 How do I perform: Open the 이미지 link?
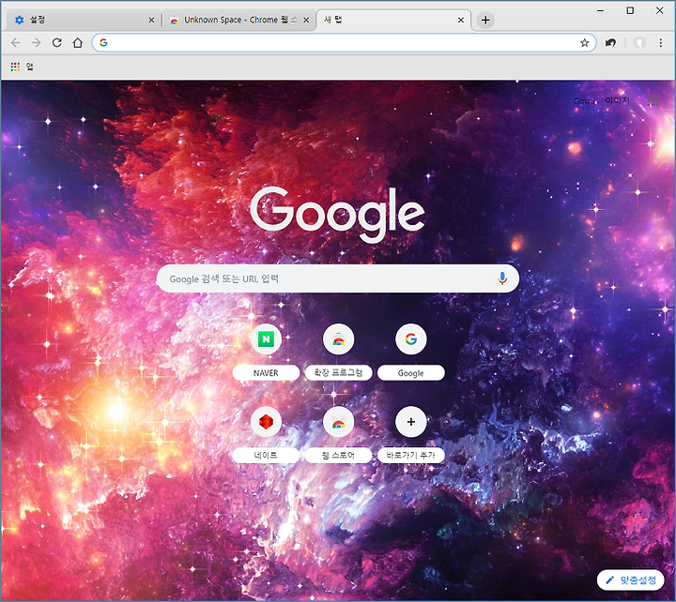[617, 100]
